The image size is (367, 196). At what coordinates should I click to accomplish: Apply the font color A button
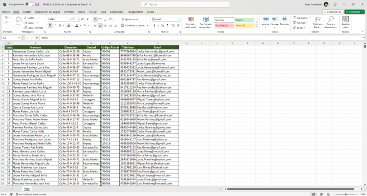click(x=85, y=25)
